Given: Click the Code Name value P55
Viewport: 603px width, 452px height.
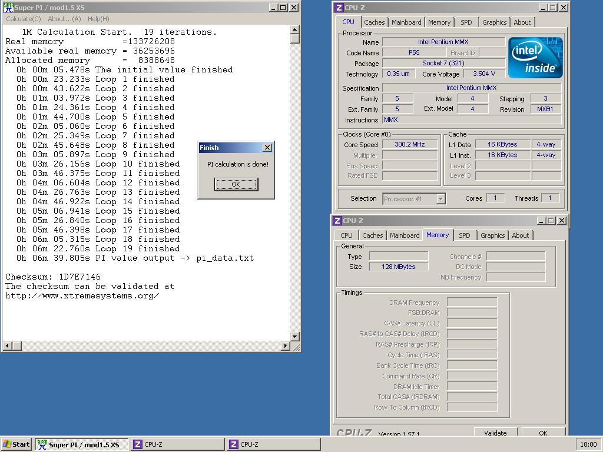Looking at the screenshot, I should (x=414, y=52).
